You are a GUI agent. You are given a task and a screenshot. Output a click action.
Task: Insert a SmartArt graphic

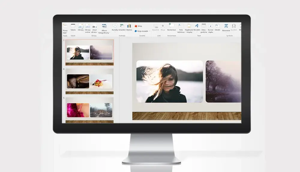[x=122, y=27]
